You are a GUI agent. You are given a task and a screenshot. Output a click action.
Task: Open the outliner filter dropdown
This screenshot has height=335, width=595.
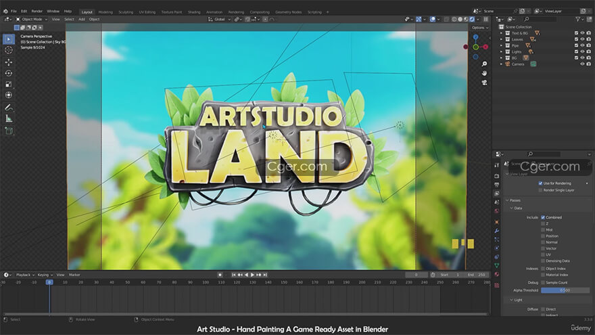tap(579, 19)
